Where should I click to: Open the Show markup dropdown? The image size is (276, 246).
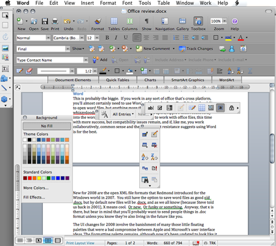78,49
